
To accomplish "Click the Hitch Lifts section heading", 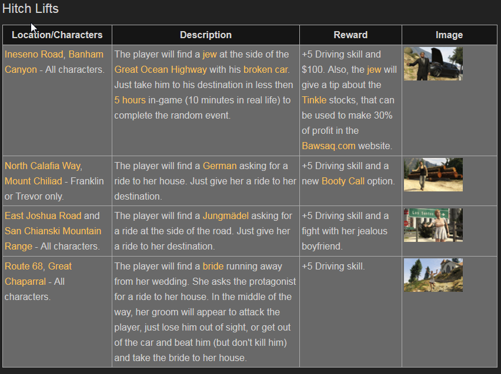I will point(31,9).
